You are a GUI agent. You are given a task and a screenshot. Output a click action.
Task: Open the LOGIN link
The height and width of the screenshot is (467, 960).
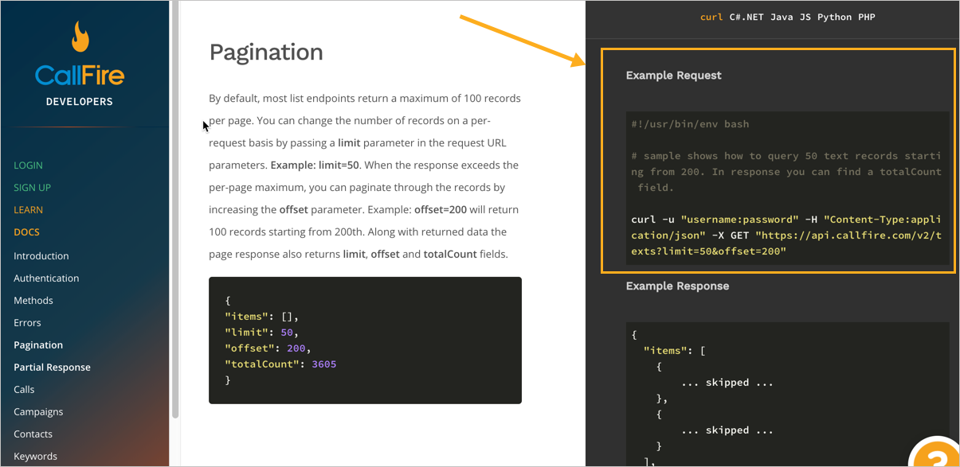(x=28, y=165)
